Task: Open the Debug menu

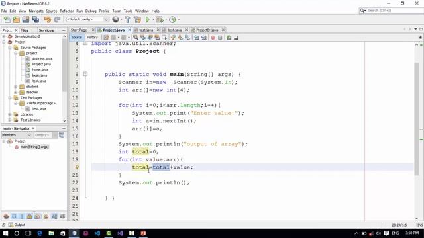Action: (x=91, y=11)
